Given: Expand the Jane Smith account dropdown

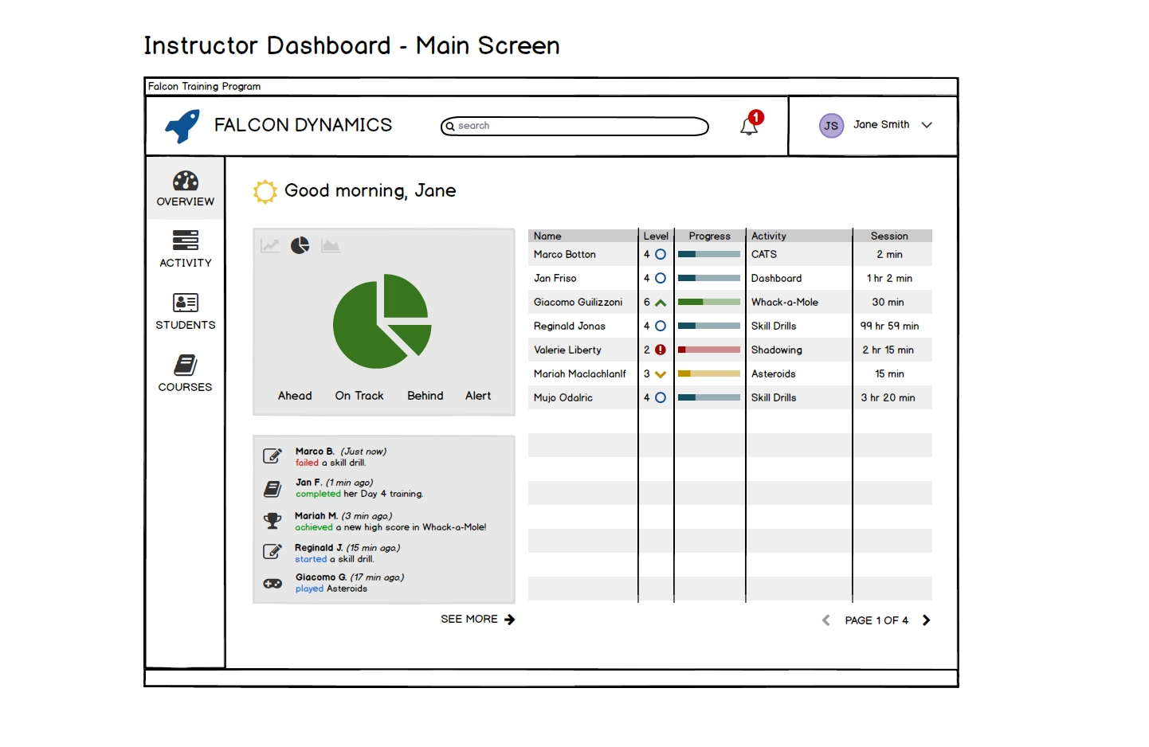Looking at the screenshot, I should [927, 125].
